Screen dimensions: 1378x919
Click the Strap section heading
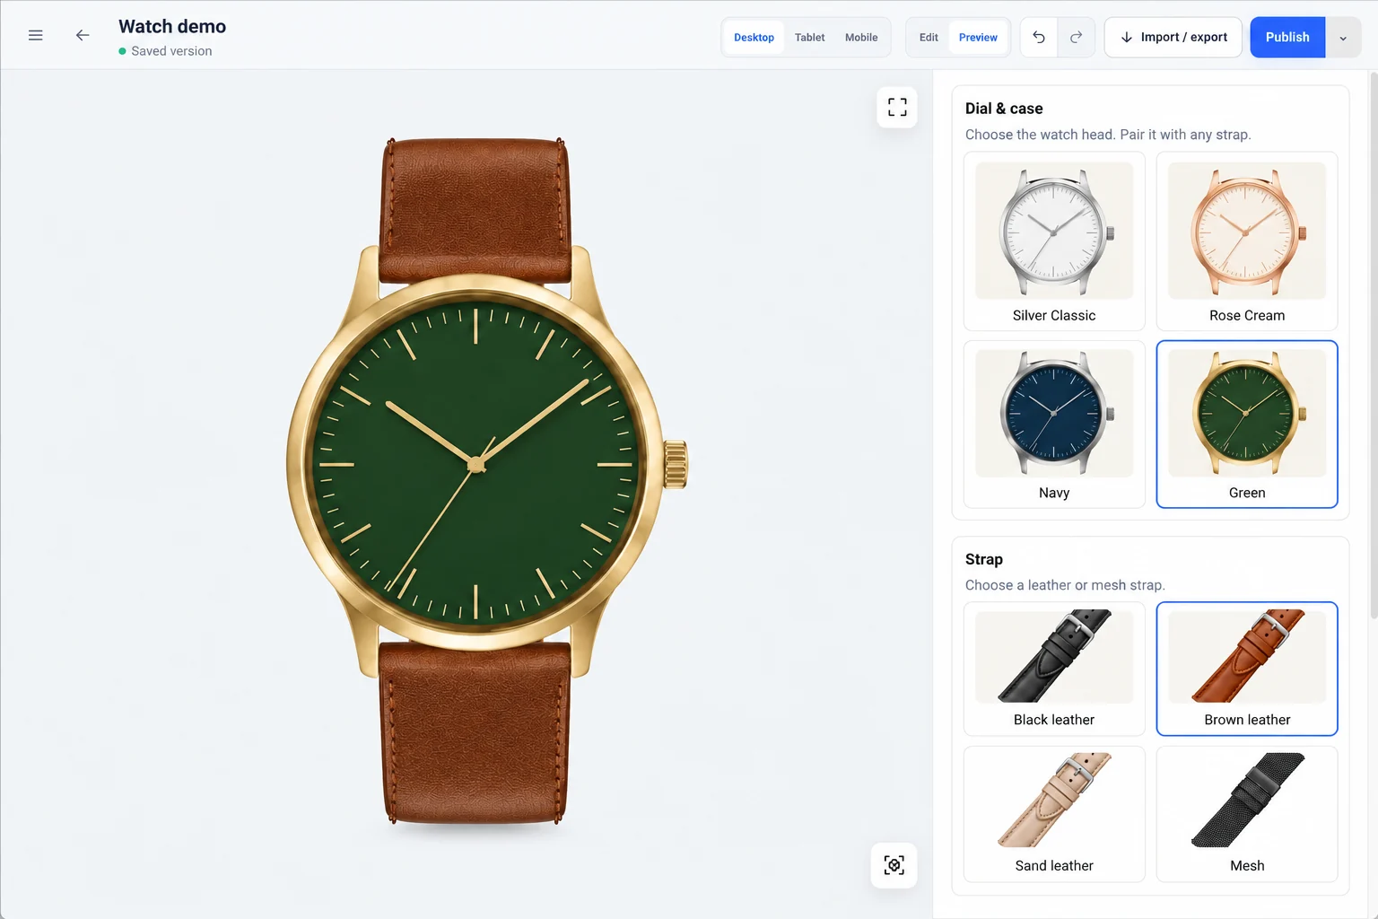point(984,559)
